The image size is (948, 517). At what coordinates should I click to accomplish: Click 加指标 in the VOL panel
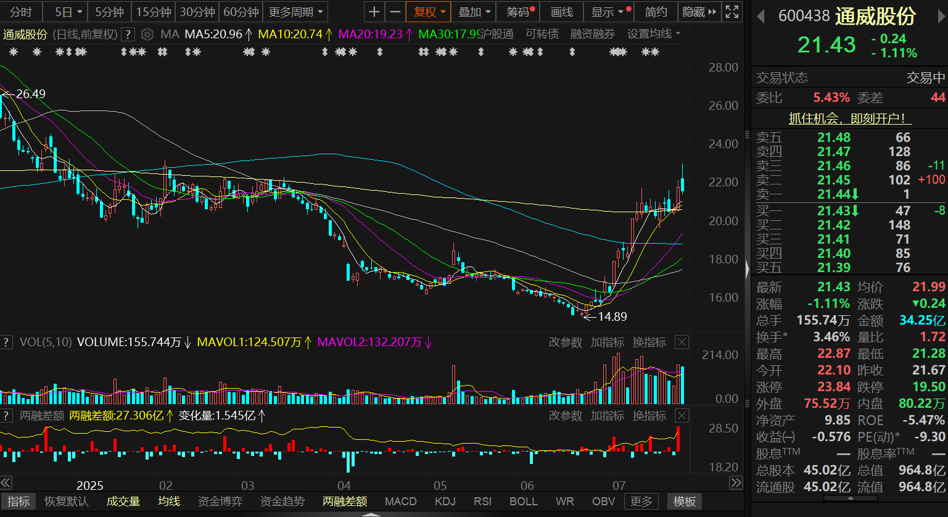[608, 342]
